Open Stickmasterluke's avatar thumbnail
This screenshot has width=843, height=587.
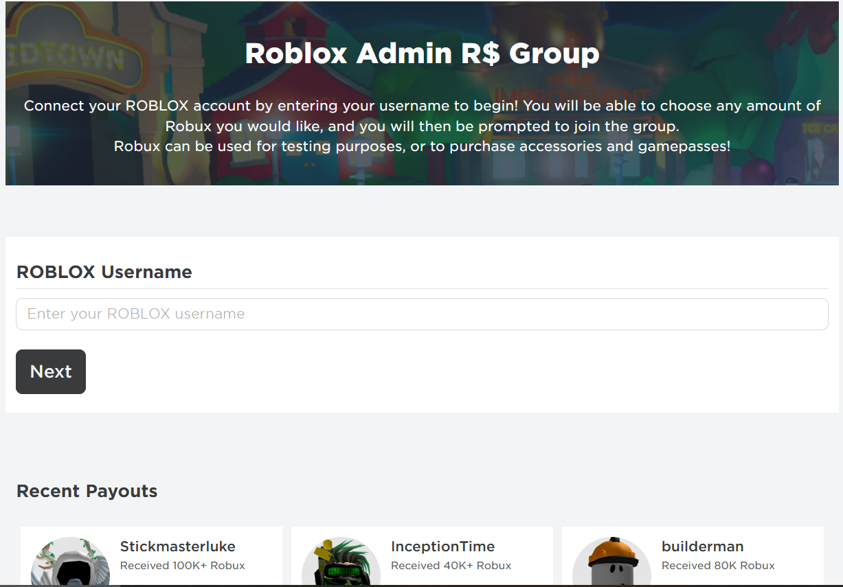click(70, 562)
